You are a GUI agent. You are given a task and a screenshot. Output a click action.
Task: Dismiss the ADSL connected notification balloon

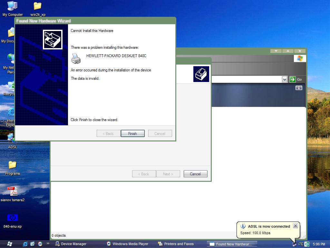(295, 226)
